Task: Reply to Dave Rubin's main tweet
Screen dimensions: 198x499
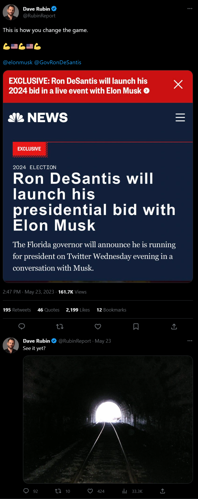Action: pos(22,326)
